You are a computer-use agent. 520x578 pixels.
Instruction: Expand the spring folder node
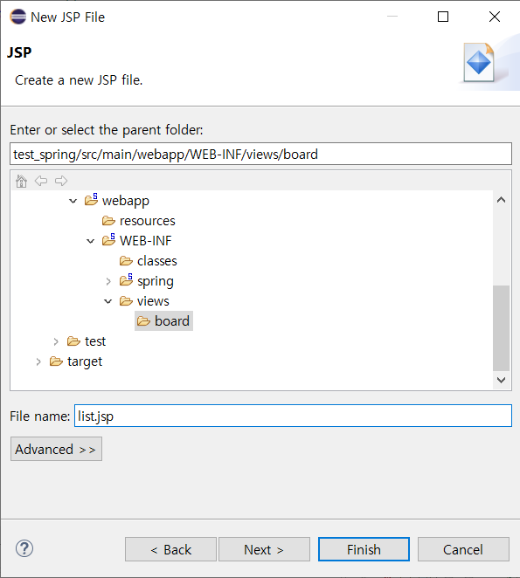click(108, 282)
